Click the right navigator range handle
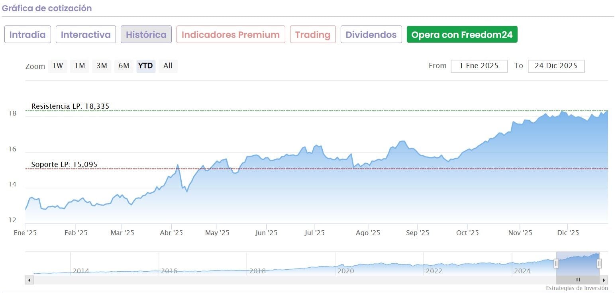 point(599,263)
